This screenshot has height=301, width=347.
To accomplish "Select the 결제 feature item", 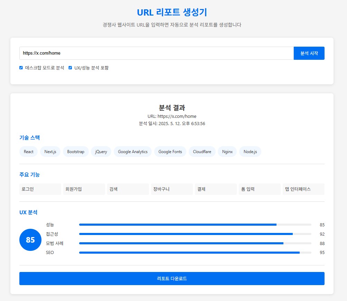I will click(x=215, y=189).
